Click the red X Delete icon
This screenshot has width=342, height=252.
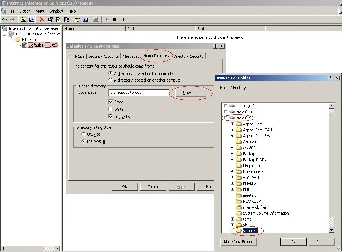coord(42,20)
